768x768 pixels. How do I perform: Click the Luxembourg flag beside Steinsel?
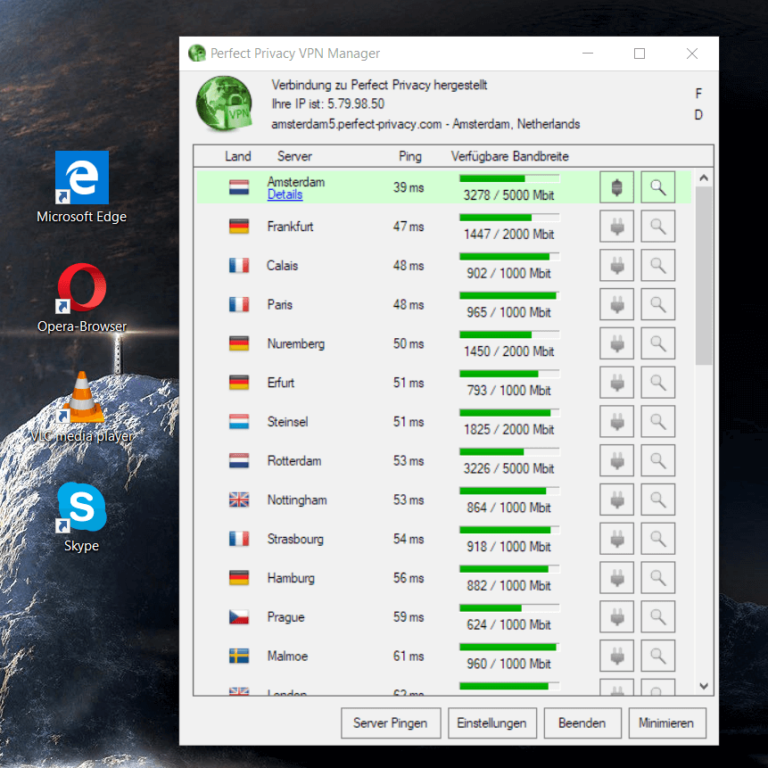click(239, 422)
